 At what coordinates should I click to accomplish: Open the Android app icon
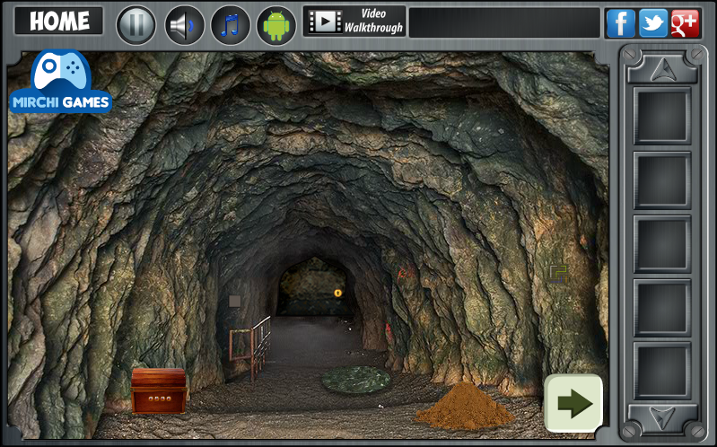[276, 25]
